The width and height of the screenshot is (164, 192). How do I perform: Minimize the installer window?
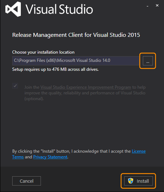click(x=147, y=6)
